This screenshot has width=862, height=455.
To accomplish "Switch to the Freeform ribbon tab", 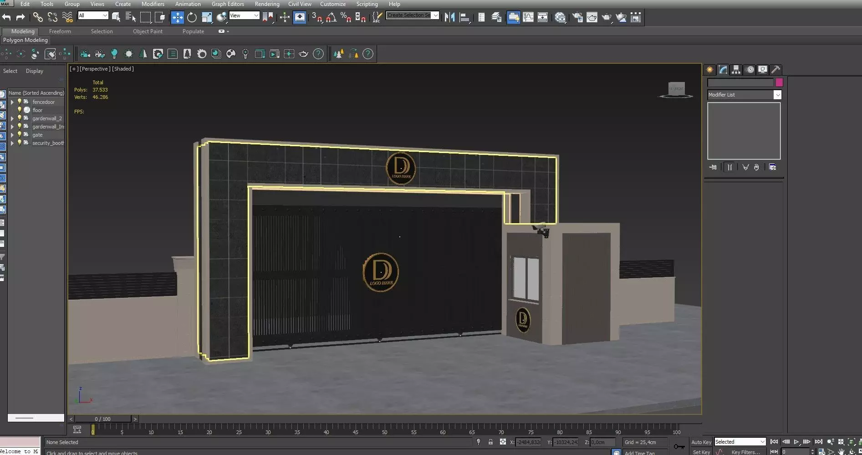I will coord(60,31).
